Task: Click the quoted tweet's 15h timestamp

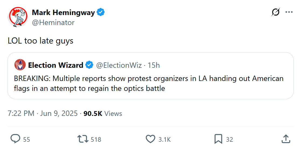Action: pos(154,65)
